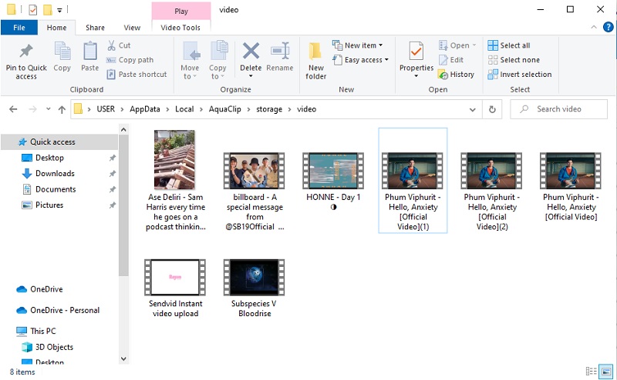This screenshot has width=617, height=380.
Task: Switch to Details view layout
Action: coord(591,371)
